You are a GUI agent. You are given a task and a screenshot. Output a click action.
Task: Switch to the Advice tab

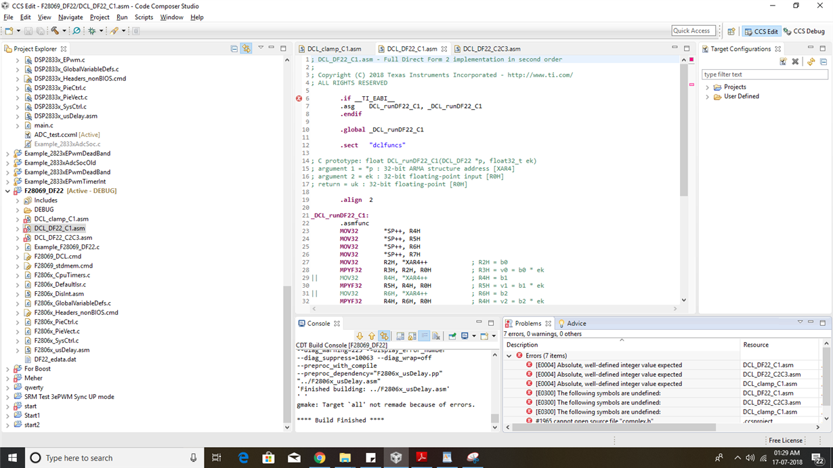click(x=572, y=323)
